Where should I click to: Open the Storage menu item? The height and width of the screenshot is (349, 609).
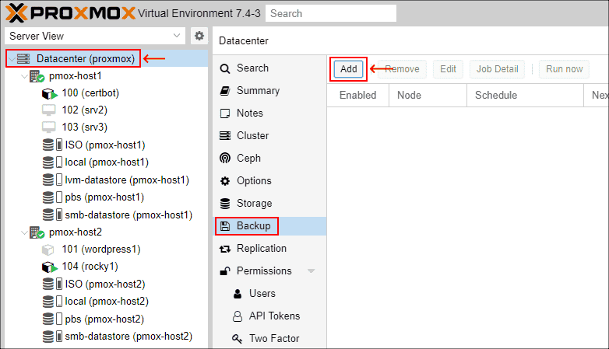pyautogui.click(x=270, y=203)
